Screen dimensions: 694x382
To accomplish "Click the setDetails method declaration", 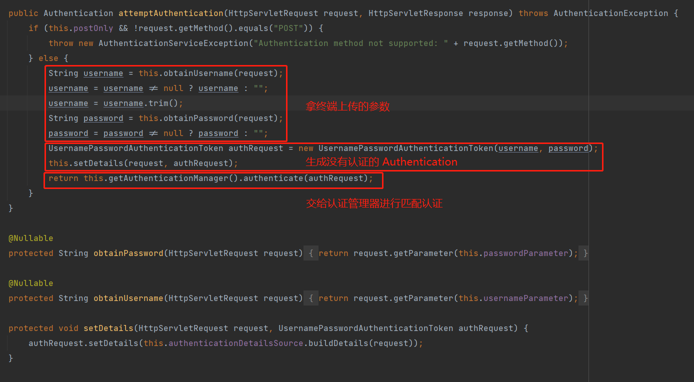I will (108, 328).
